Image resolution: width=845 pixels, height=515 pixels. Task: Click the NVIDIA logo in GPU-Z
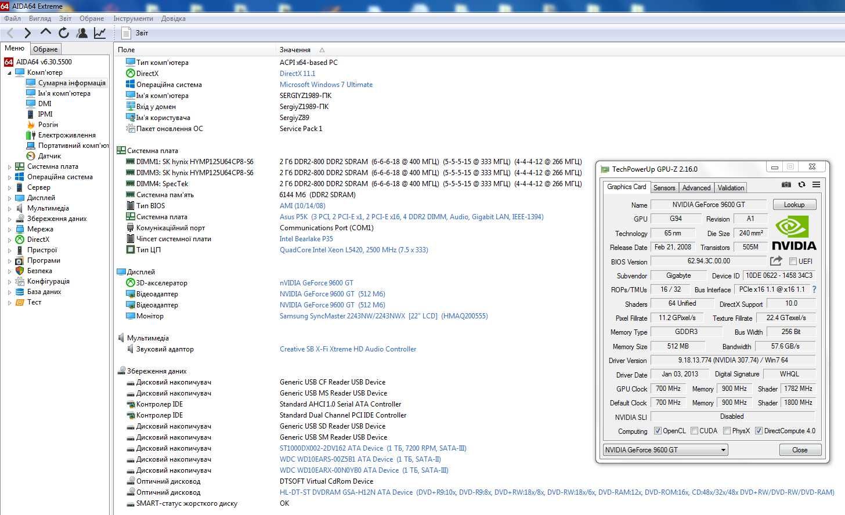click(x=794, y=233)
